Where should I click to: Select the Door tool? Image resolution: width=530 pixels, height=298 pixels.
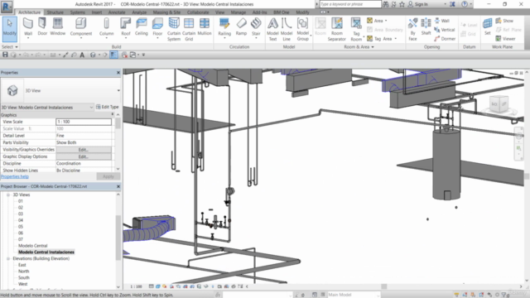pos(42,27)
